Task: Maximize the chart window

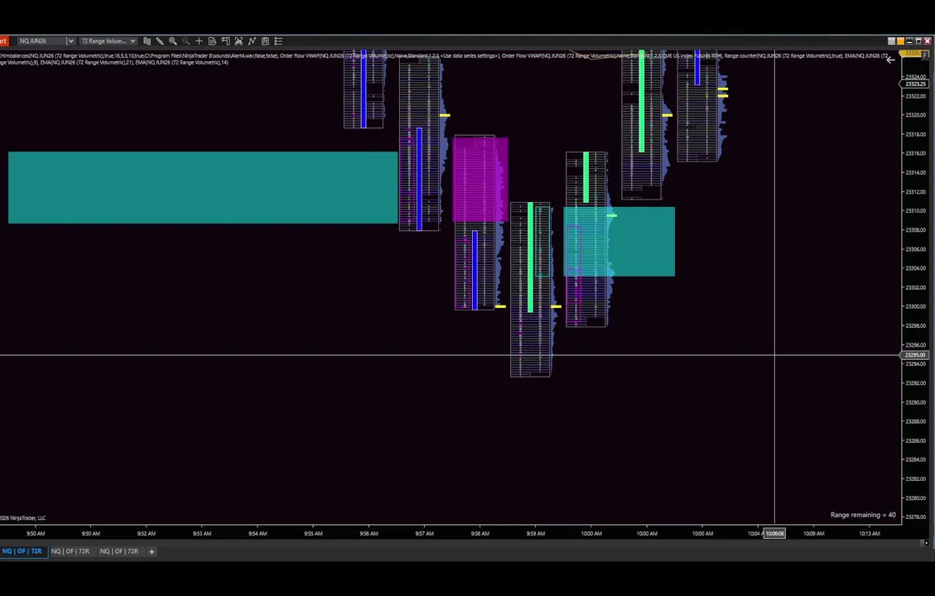Action: [x=918, y=41]
